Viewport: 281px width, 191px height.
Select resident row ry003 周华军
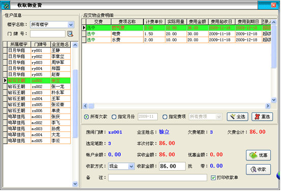(37, 63)
